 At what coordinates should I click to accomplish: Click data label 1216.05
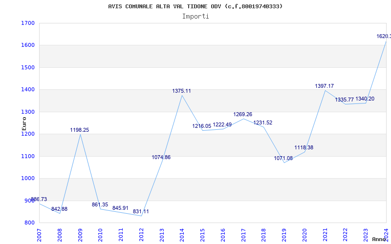point(202,126)
